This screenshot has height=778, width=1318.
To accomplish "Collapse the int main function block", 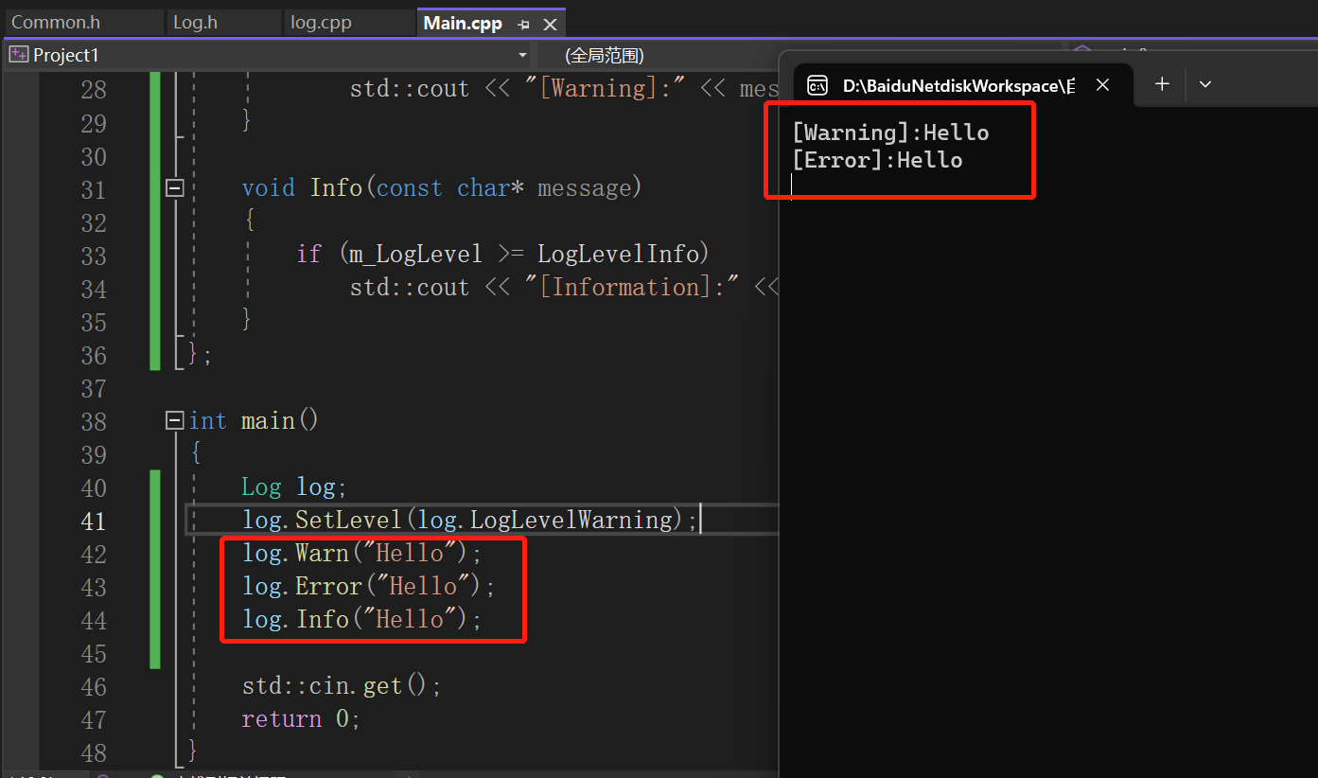I will coord(174,420).
